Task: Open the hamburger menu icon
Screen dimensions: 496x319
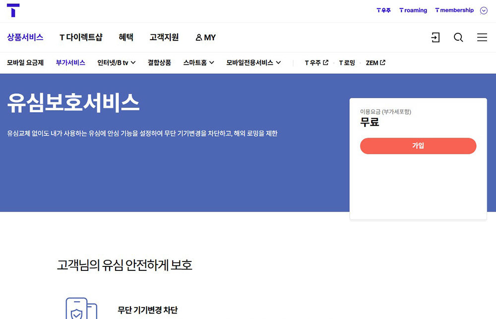Action: [x=482, y=38]
